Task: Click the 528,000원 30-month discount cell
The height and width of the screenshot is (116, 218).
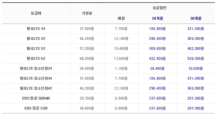Action: [x=196, y=58]
